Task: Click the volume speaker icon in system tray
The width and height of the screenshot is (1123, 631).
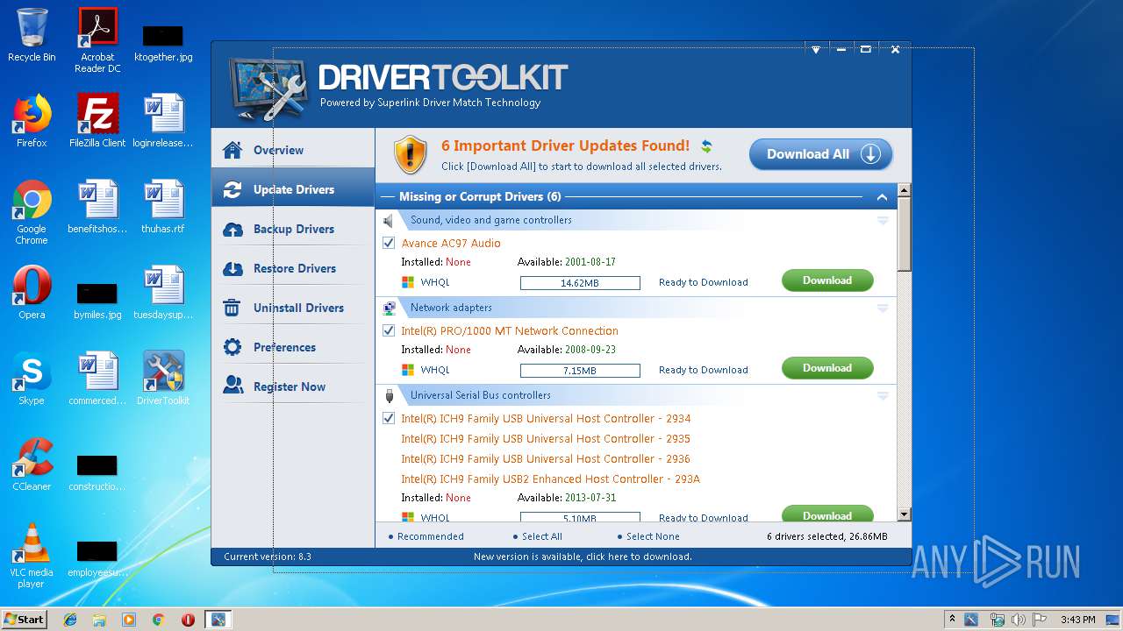Action: click(x=1018, y=620)
